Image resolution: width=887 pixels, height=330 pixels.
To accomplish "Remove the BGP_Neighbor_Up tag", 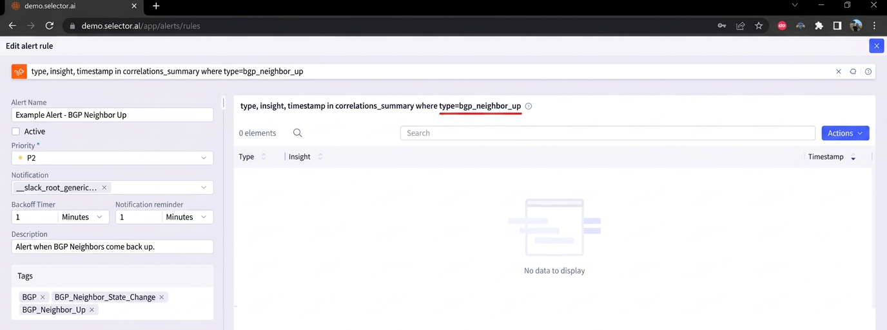I will point(92,310).
